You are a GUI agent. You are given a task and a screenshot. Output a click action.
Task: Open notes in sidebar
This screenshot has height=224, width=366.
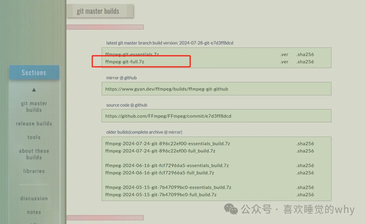coord(34,212)
